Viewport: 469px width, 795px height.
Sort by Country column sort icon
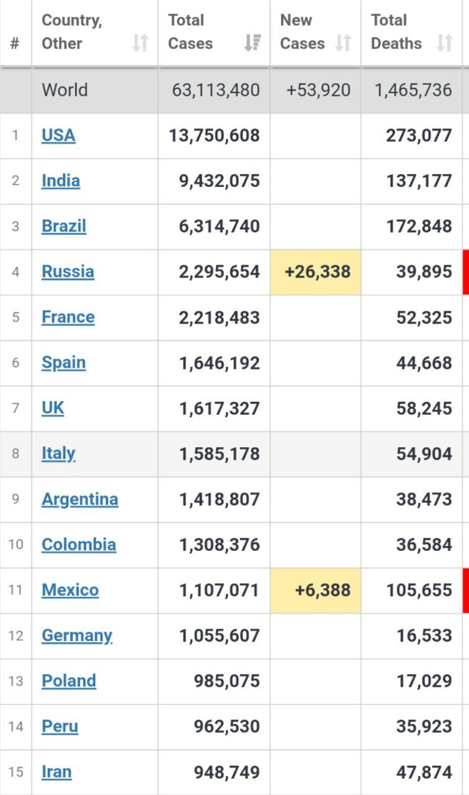click(140, 43)
